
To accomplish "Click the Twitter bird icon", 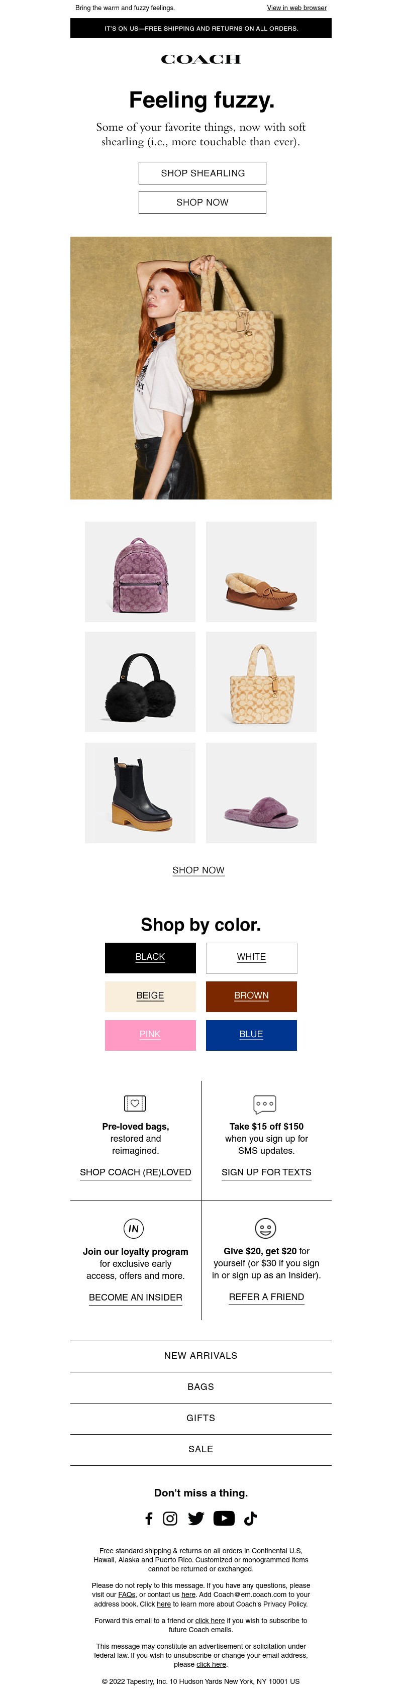I will pos(195,1519).
